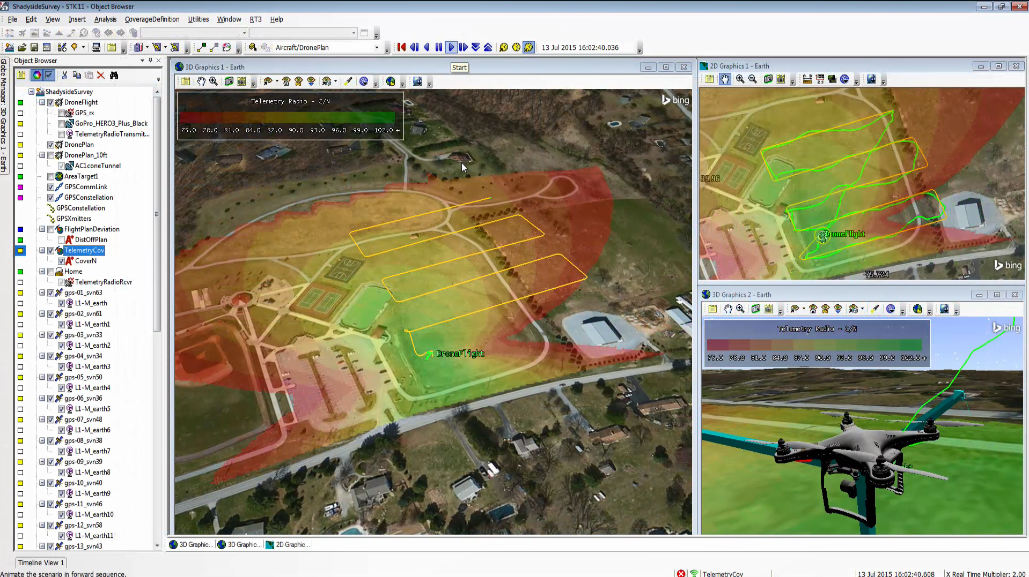Increase animation time step
This screenshot has width=1029, height=577.
pos(488,48)
